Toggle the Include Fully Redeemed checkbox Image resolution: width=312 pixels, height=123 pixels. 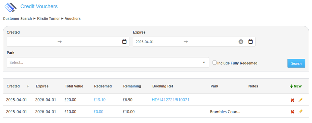tap(214, 62)
